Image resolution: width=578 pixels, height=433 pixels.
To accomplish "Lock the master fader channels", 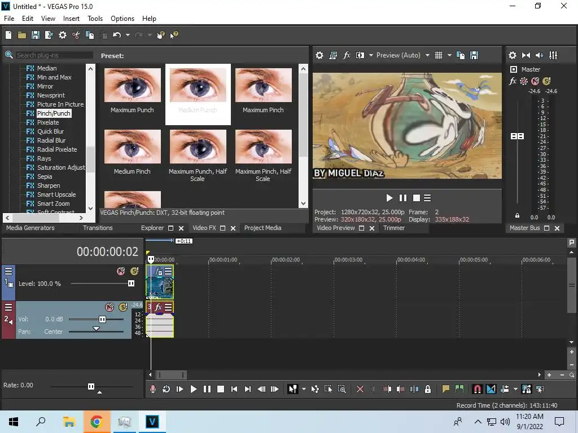I will tap(517, 216).
